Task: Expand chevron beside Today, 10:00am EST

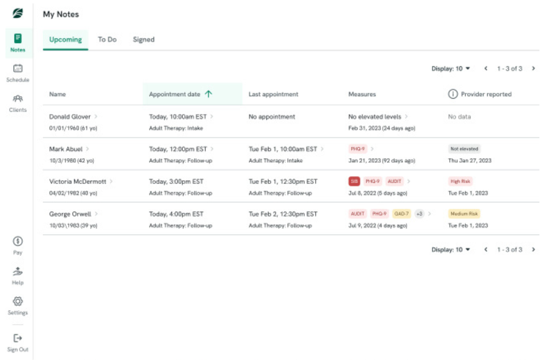Action: tap(212, 116)
